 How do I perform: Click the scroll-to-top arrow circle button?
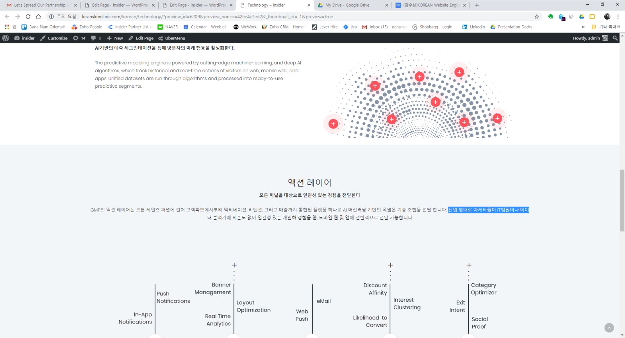[x=609, y=328]
